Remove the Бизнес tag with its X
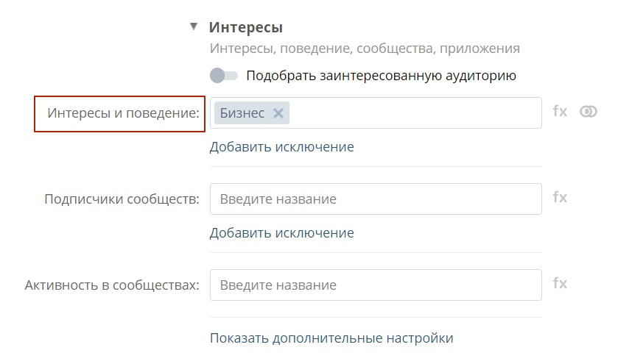The width and height of the screenshot is (618, 364). [278, 113]
